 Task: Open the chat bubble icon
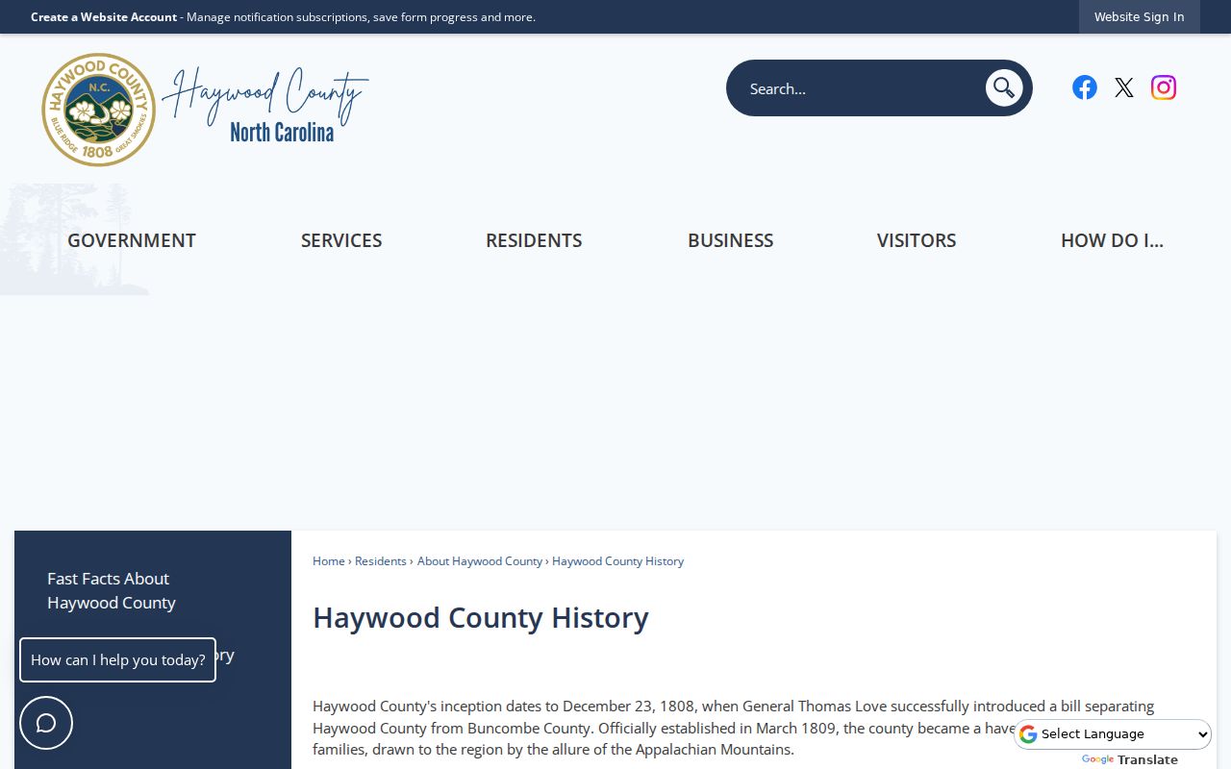coord(46,723)
